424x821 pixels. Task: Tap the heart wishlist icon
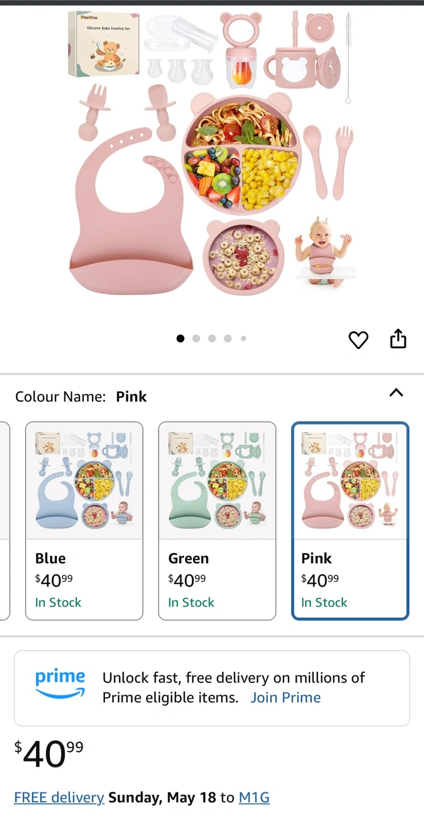358,340
